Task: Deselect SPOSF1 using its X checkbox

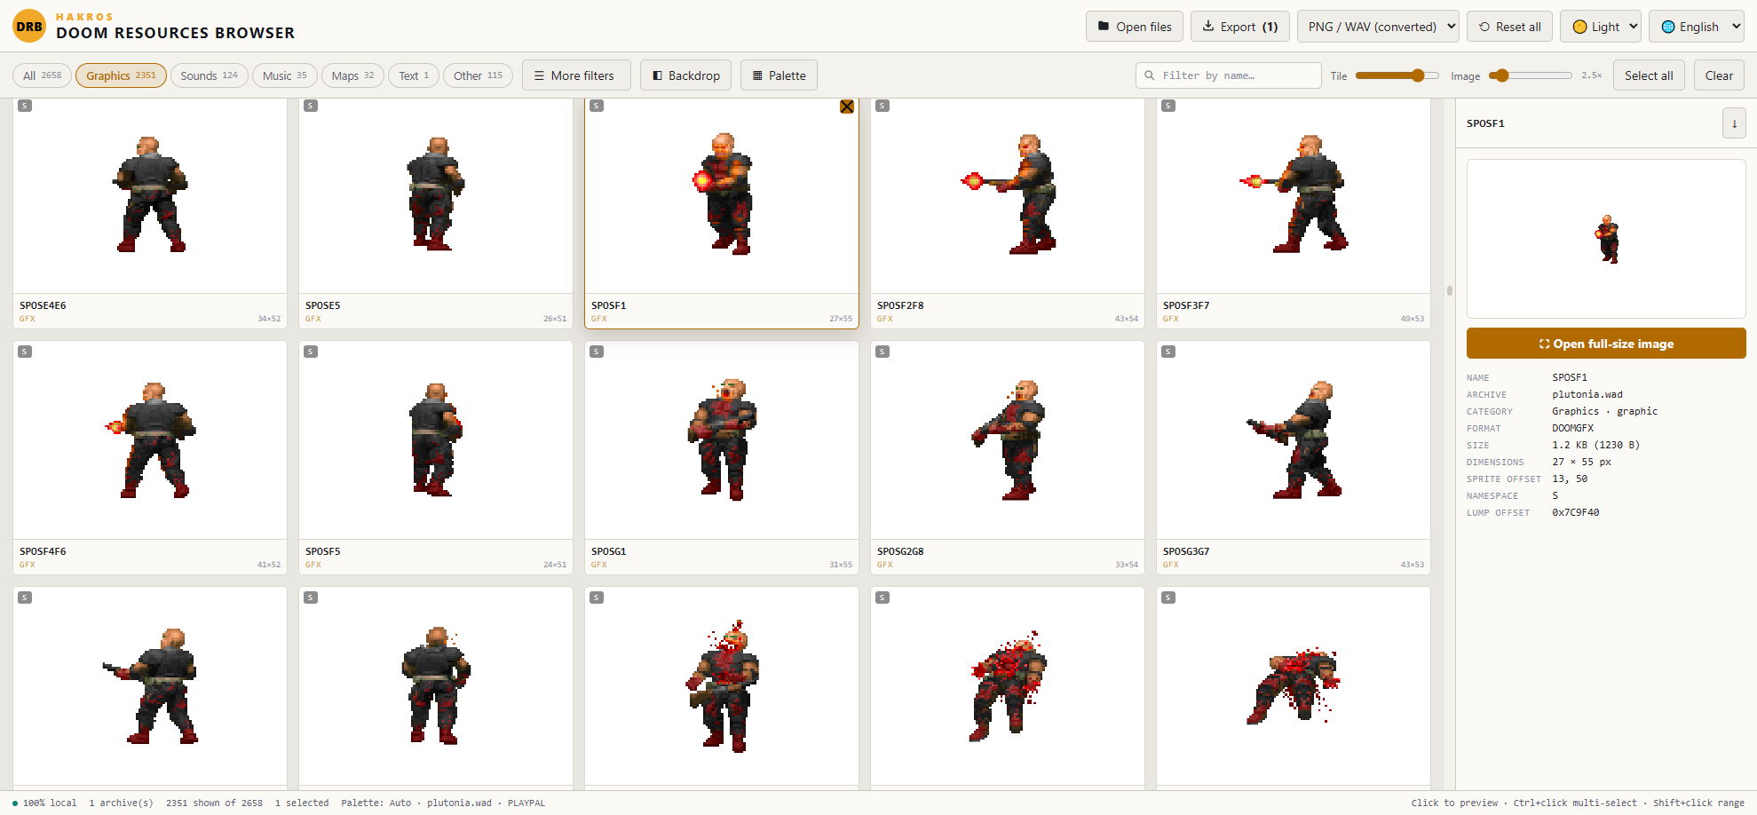Action: (847, 107)
